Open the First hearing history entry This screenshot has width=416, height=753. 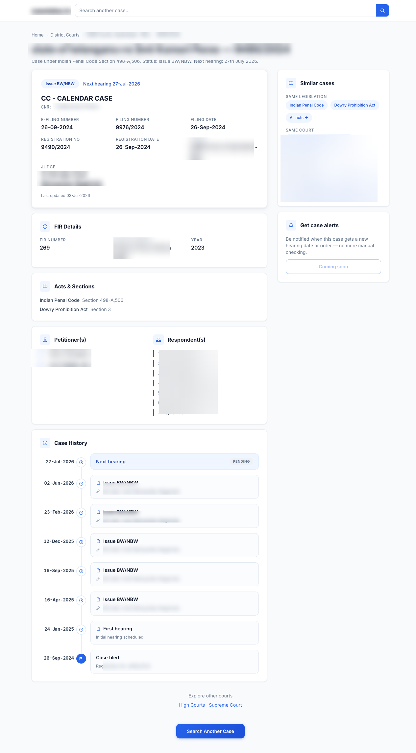[x=174, y=633]
